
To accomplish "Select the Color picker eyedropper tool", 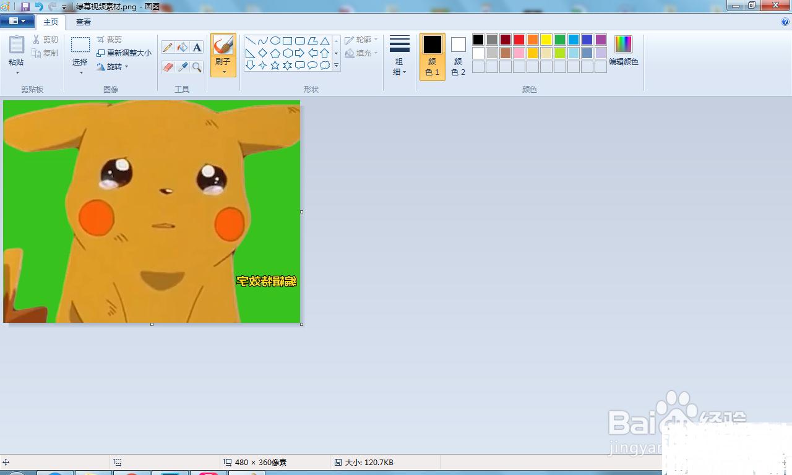I will pyautogui.click(x=183, y=67).
